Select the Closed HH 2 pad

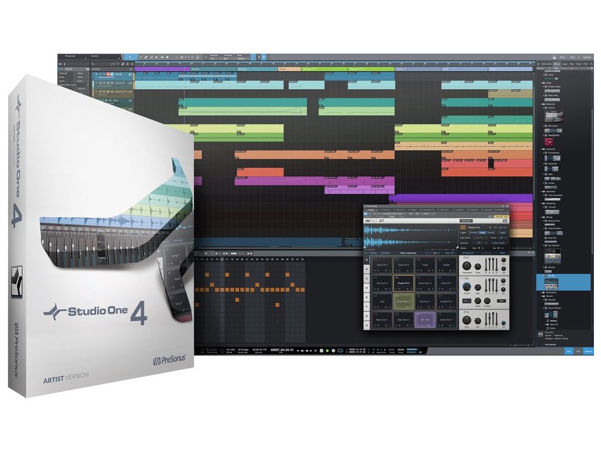[403, 282]
